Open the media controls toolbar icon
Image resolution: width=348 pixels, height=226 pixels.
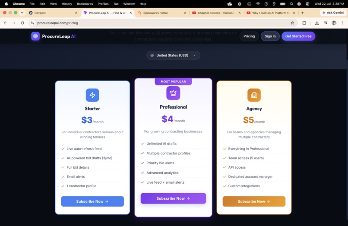326,23
